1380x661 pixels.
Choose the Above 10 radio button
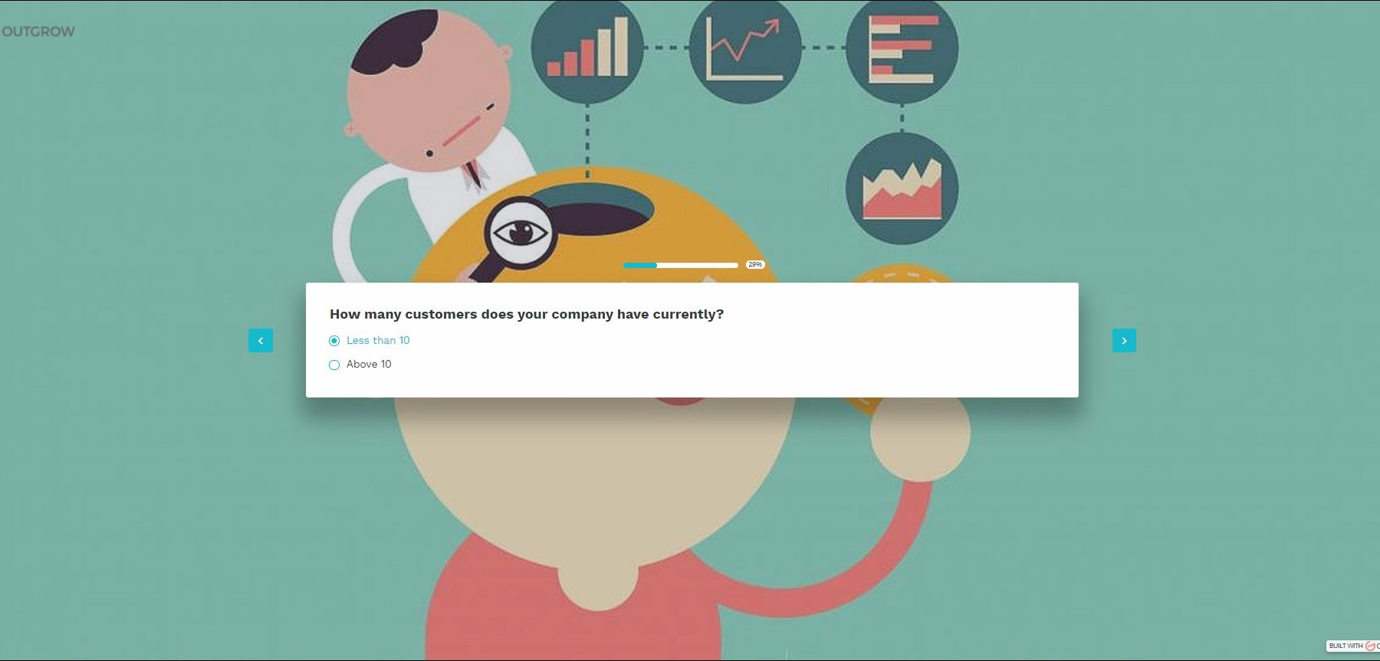click(334, 365)
